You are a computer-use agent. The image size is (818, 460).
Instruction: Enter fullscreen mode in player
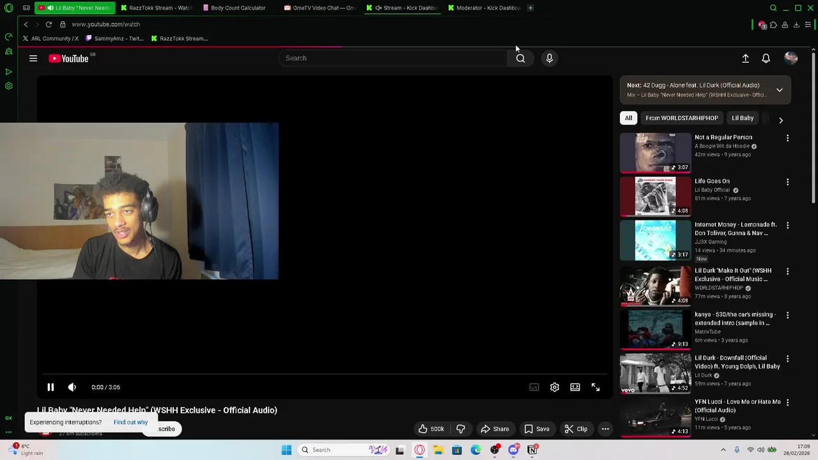[596, 387]
